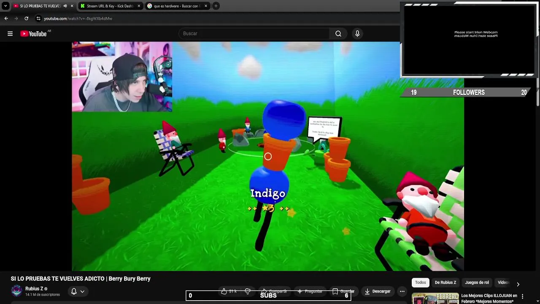Open the Rubius Z channel name link
The width and height of the screenshot is (540, 304).
pyautogui.click(x=34, y=289)
